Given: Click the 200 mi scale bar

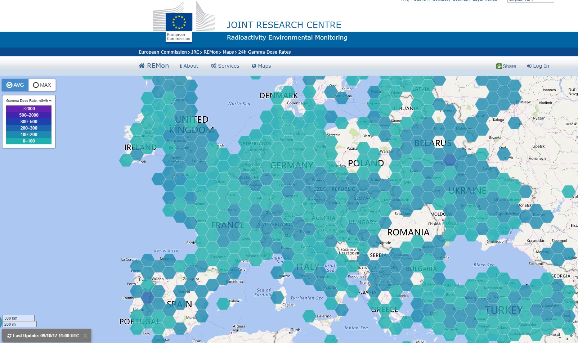Looking at the screenshot, I should (x=20, y=324).
